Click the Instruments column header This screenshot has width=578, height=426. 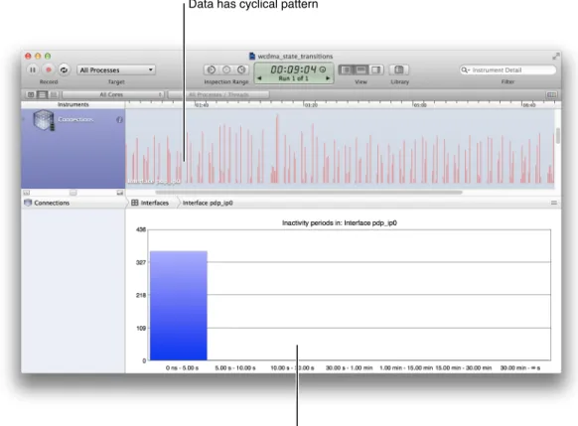tap(72, 104)
